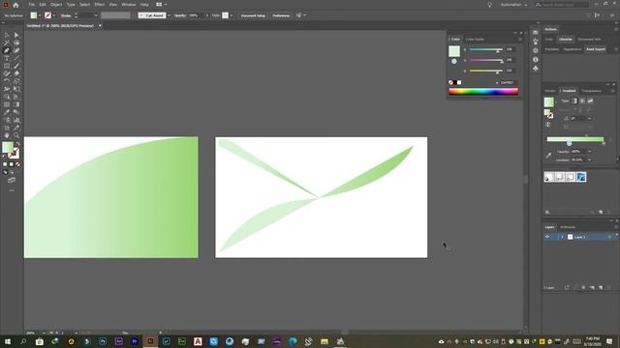
Task: Click the gradient slider bar
Action: coord(575,139)
